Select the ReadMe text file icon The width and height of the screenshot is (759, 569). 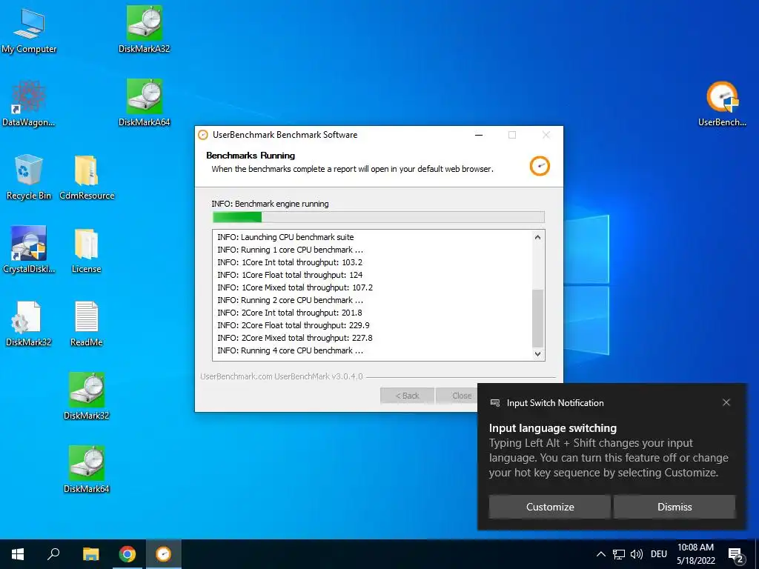(x=86, y=323)
